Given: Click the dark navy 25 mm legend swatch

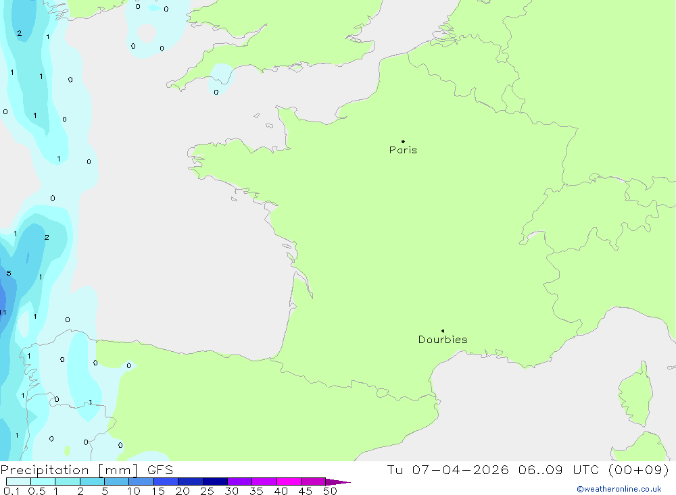Looking at the screenshot, I should (215, 481).
